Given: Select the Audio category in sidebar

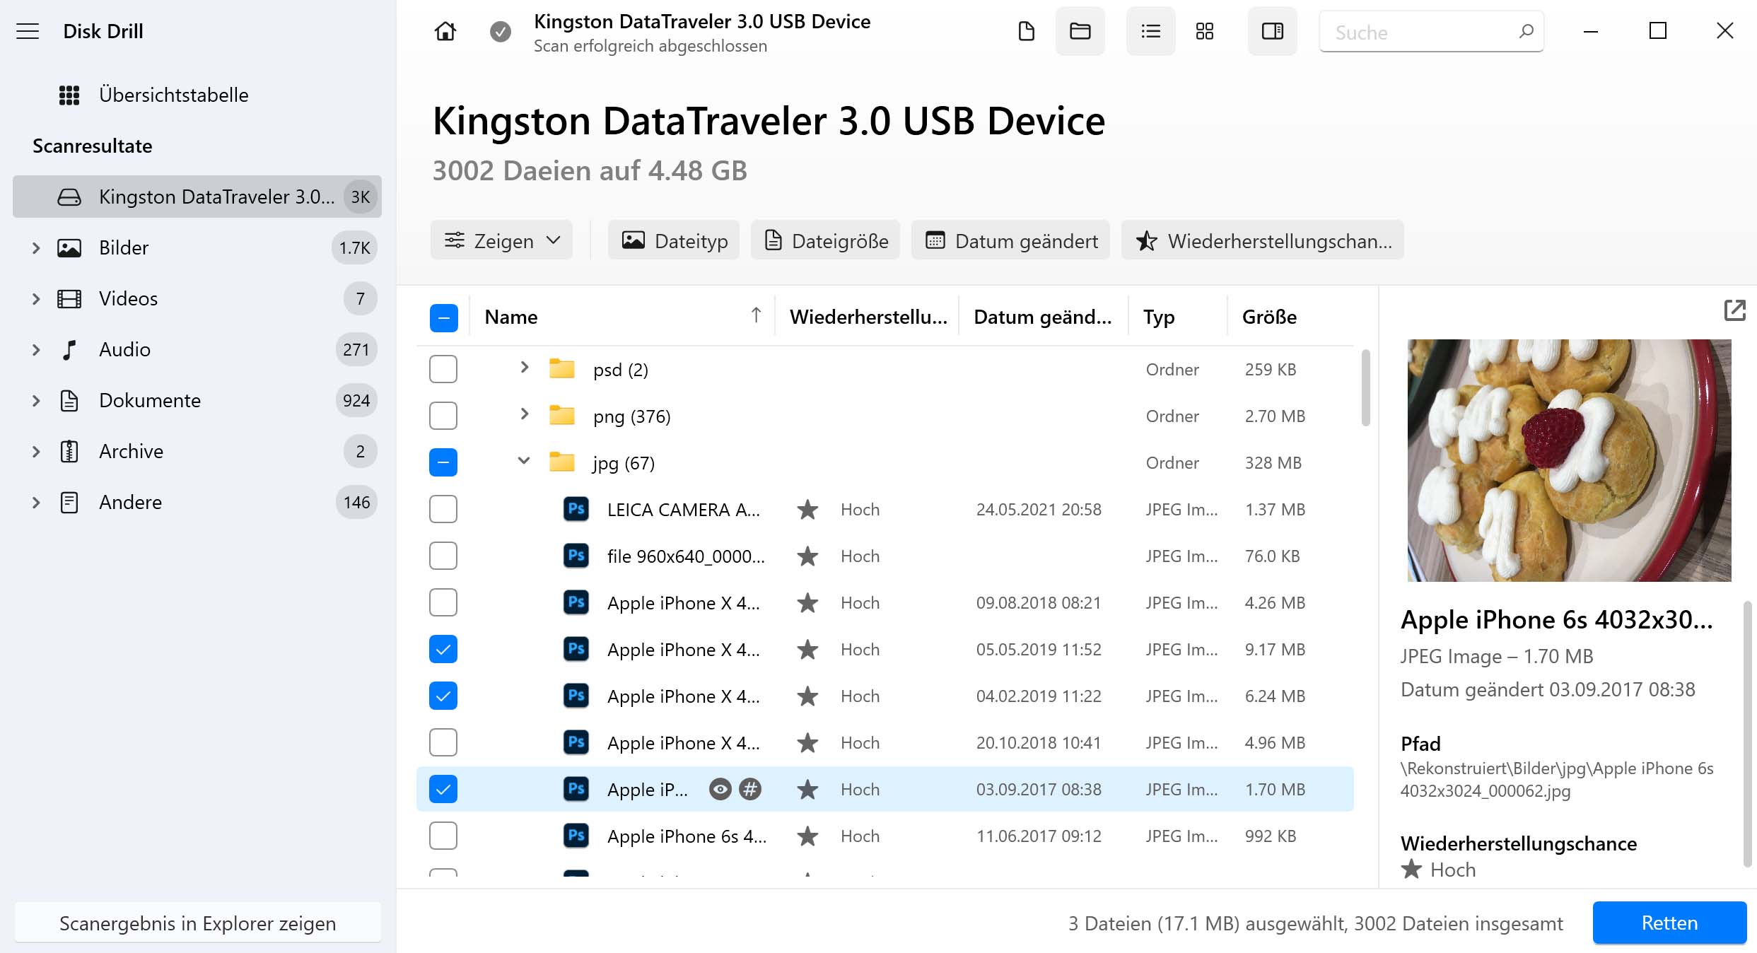Looking at the screenshot, I should pyautogui.click(x=124, y=350).
